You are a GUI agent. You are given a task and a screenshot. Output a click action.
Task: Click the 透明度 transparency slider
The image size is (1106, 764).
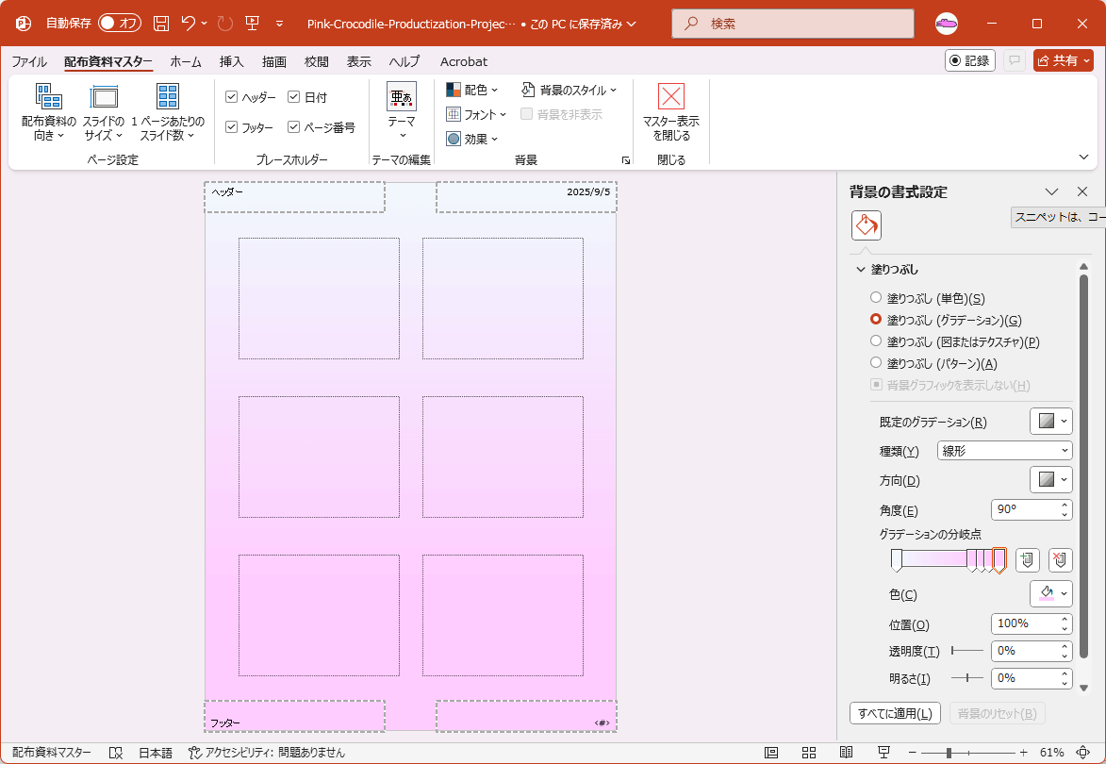point(967,651)
